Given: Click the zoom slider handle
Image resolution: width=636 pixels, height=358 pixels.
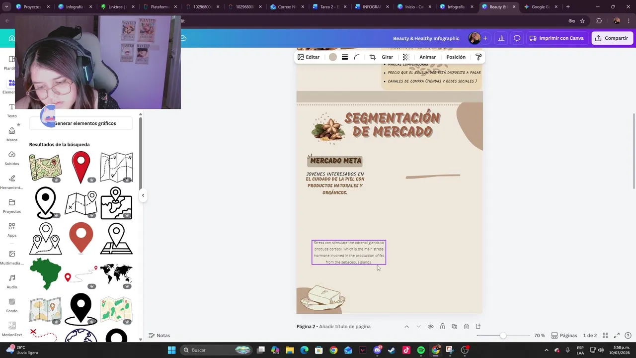Looking at the screenshot, I should (503, 336).
